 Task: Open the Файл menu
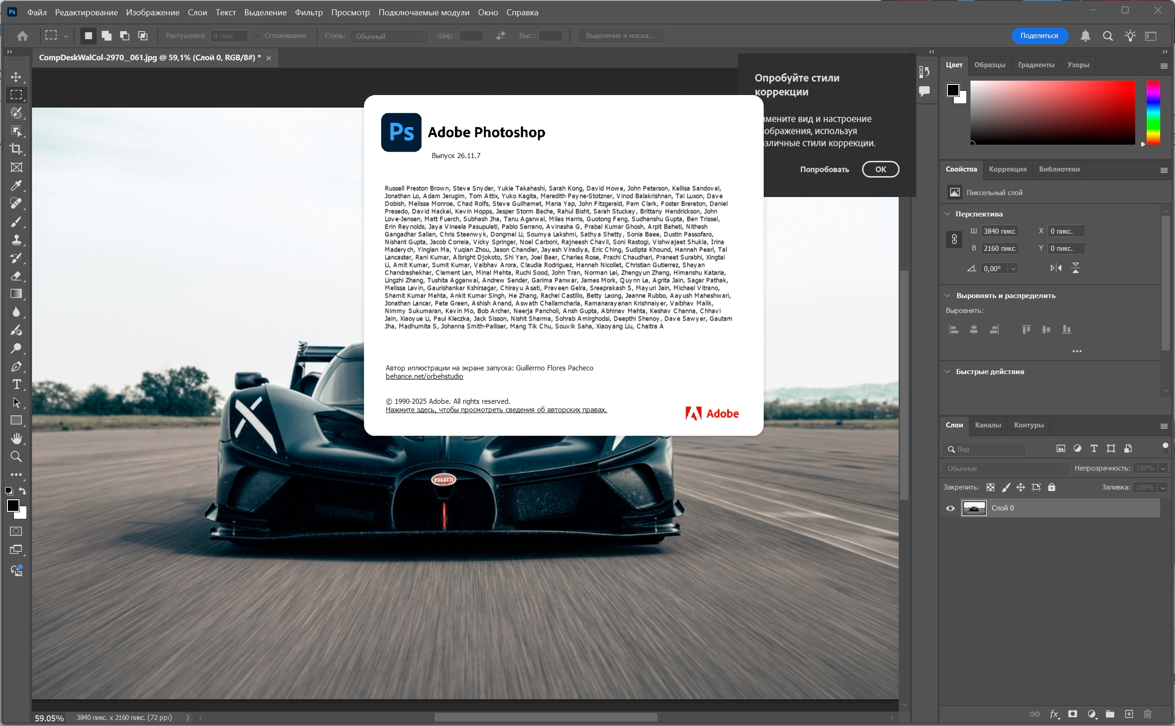(37, 13)
